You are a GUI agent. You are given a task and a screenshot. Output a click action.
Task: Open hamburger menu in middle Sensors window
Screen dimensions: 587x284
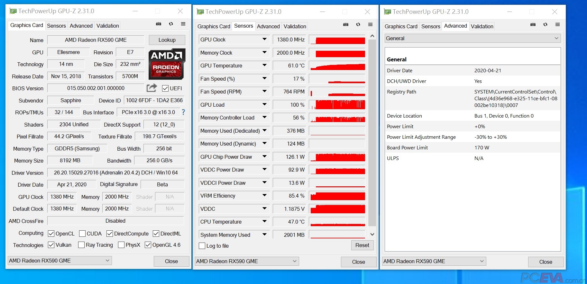coord(370,25)
